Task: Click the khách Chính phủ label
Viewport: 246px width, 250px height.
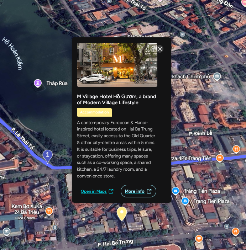Action: click(191, 77)
